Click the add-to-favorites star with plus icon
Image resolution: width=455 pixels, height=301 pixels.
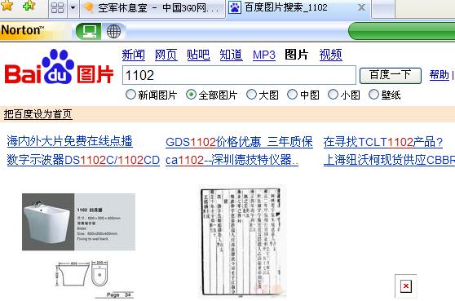(29, 6)
